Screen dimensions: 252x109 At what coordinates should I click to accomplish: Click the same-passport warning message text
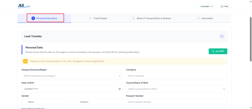pos(67,61)
